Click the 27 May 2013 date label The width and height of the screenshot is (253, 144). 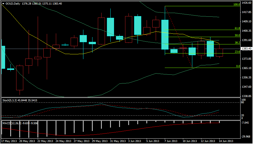82,141
